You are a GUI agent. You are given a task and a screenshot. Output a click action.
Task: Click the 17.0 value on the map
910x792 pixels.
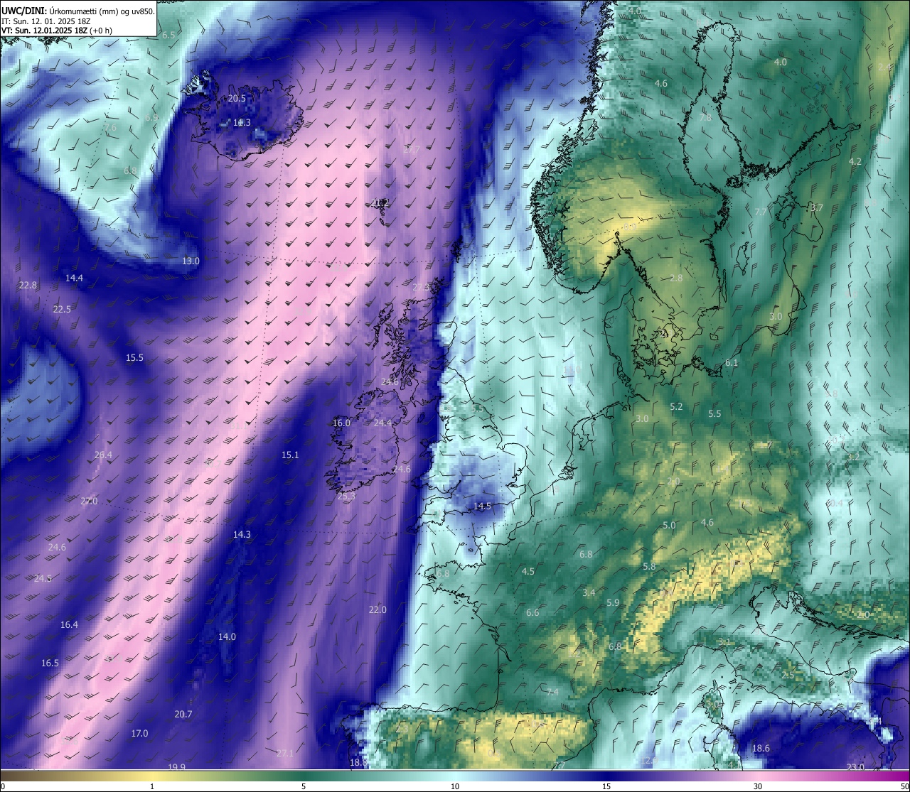click(x=139, y=734)
